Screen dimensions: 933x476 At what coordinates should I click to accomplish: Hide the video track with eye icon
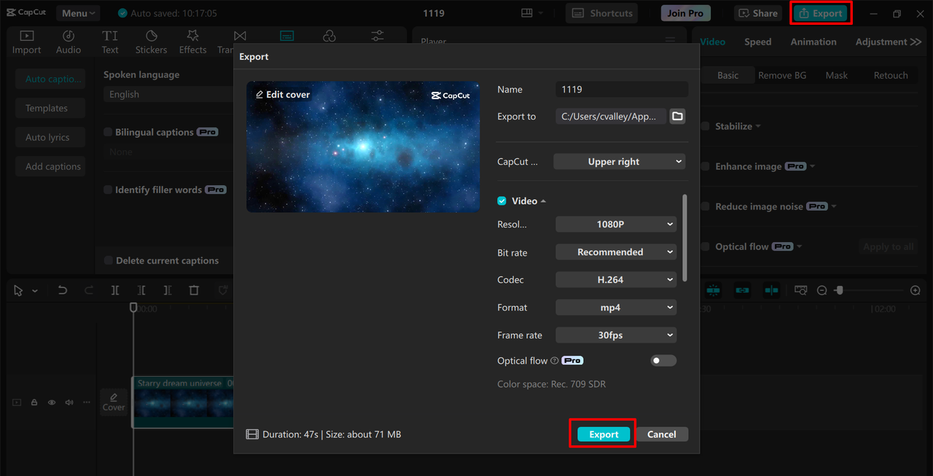52,402
